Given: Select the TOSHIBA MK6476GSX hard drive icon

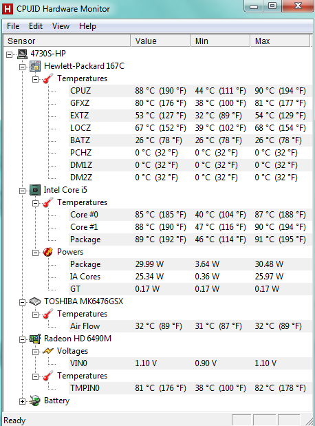Looking at the screenshot, I should (x=35, y=301).
